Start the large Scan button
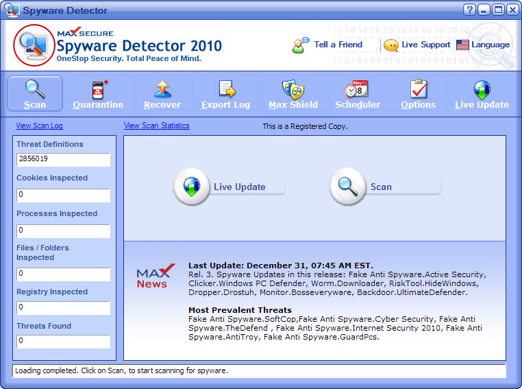The width and height of the screenshot is (522, 389). [x=349, y=187]
